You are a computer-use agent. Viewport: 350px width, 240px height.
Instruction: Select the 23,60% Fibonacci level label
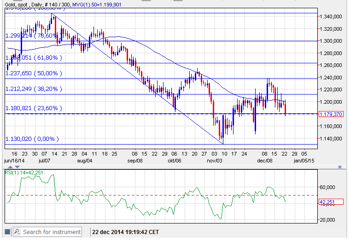32,108
